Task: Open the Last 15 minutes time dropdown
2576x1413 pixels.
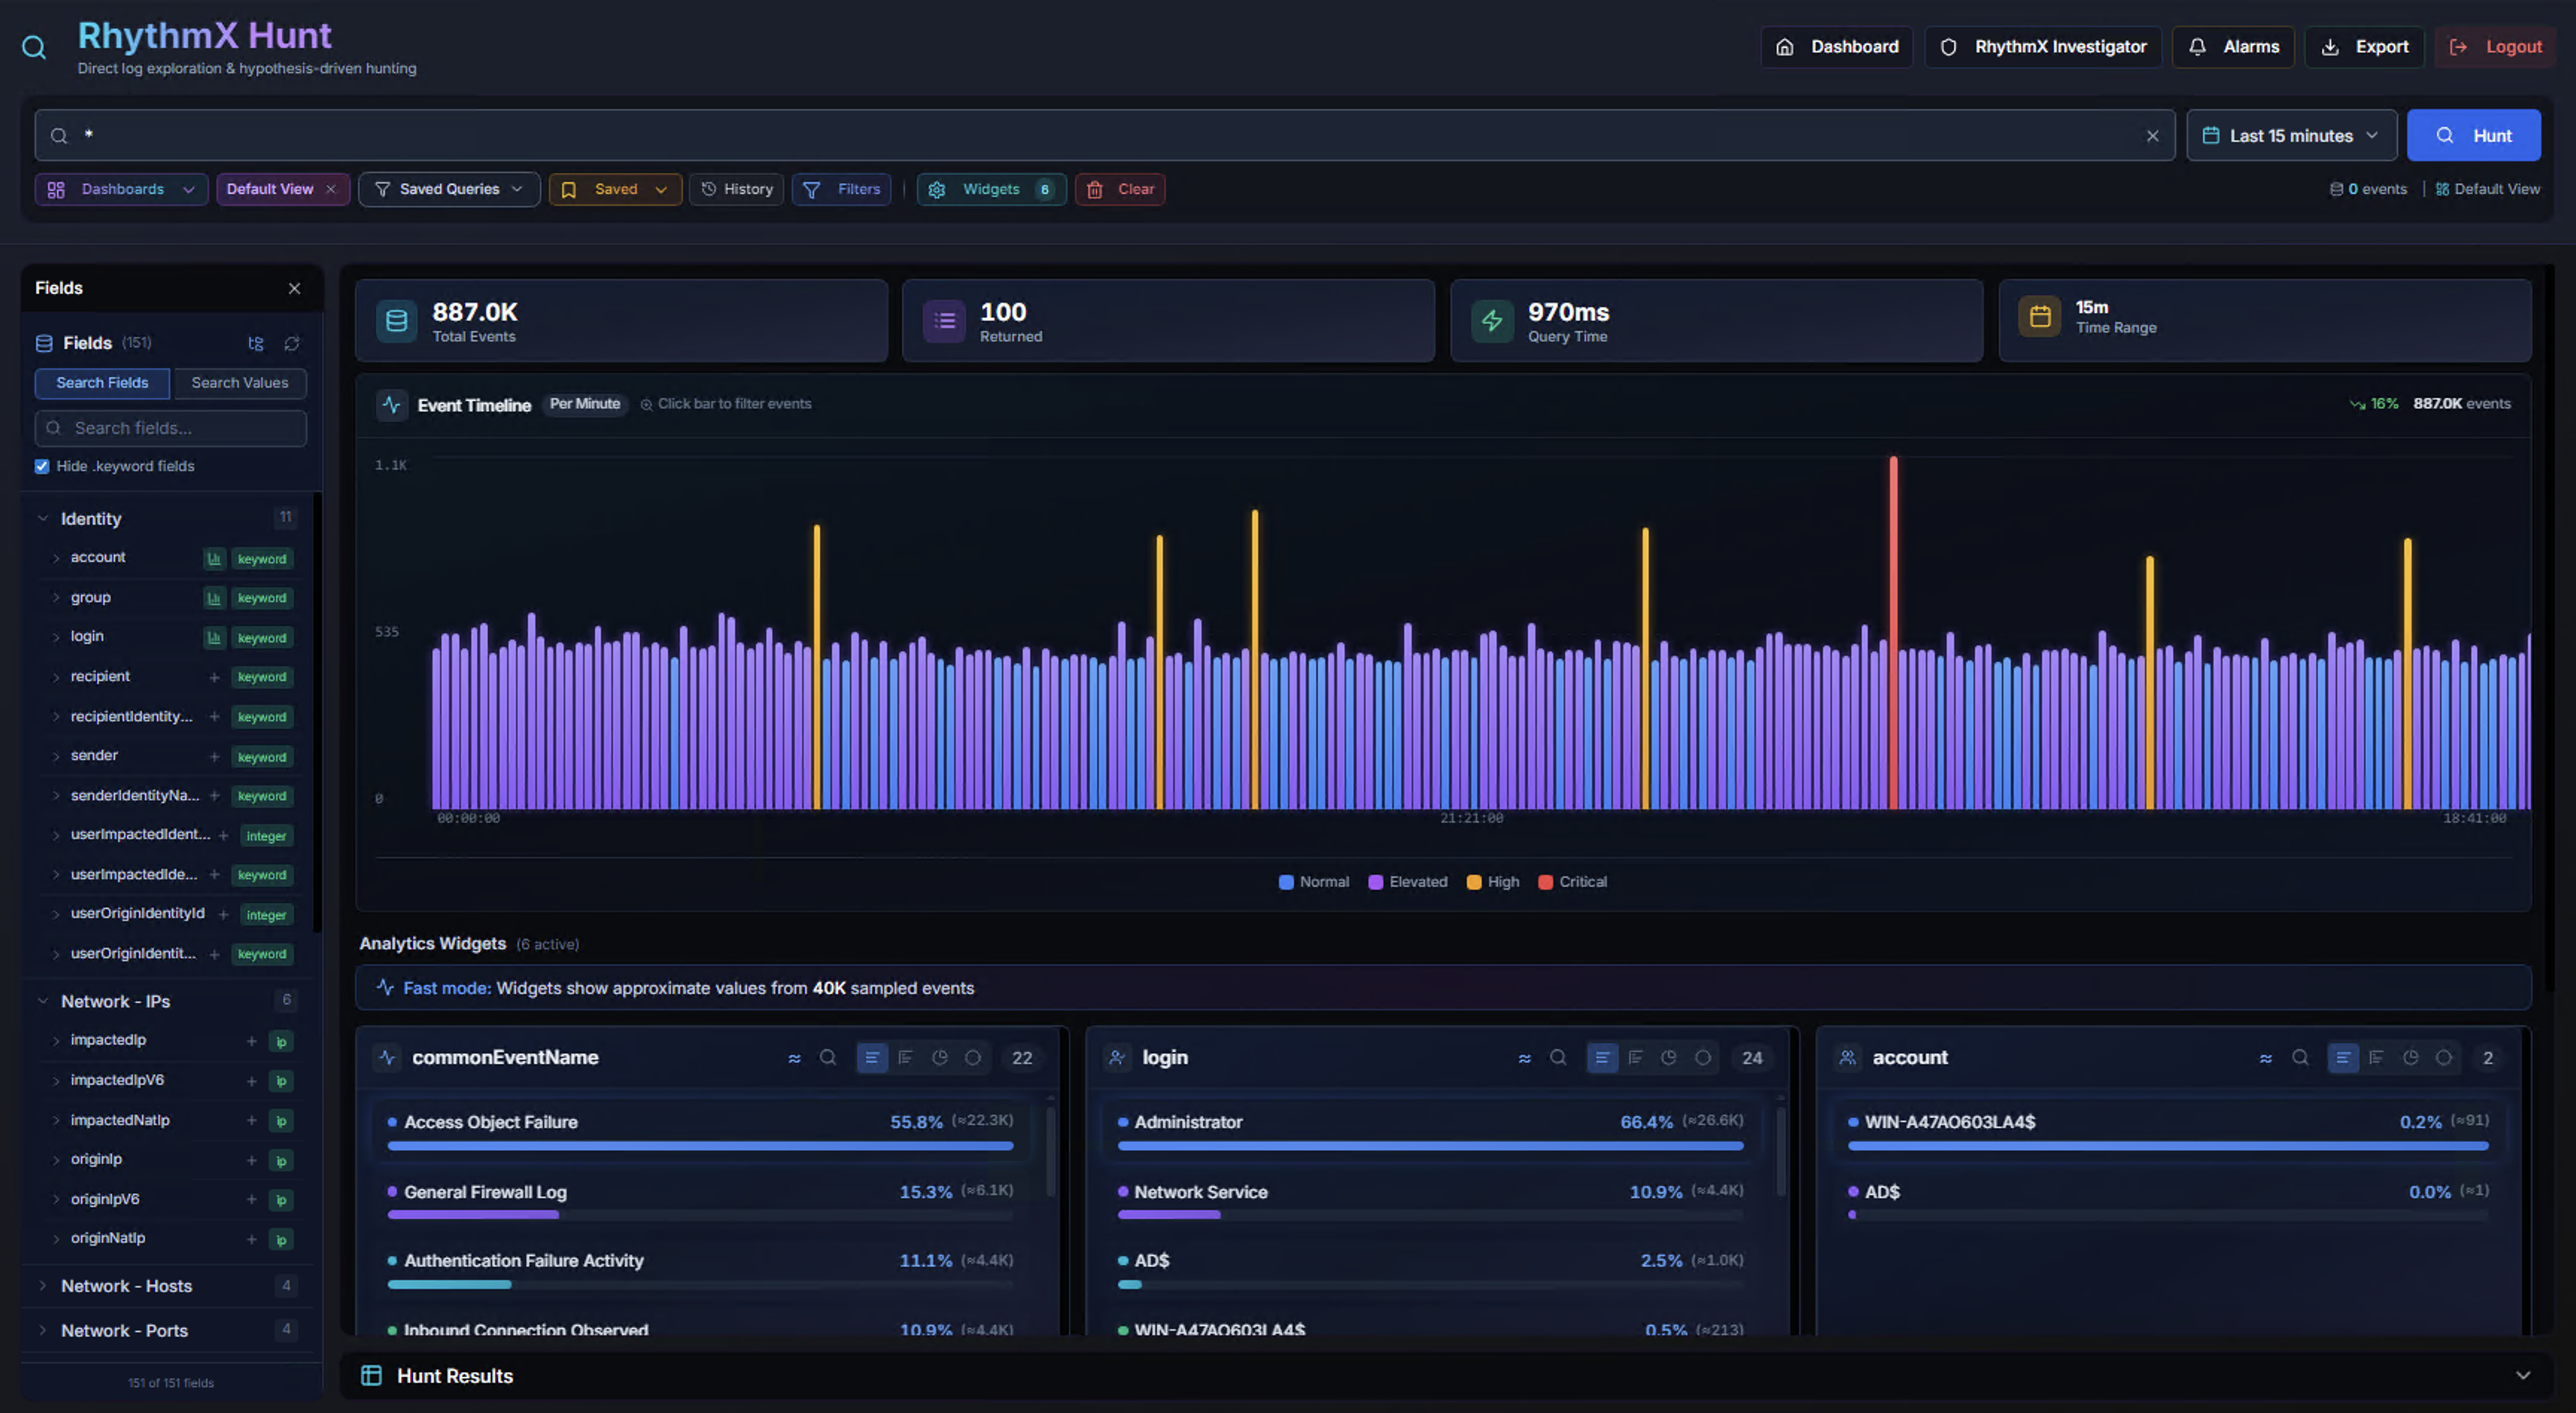Action: click(x=2291, y=136)
